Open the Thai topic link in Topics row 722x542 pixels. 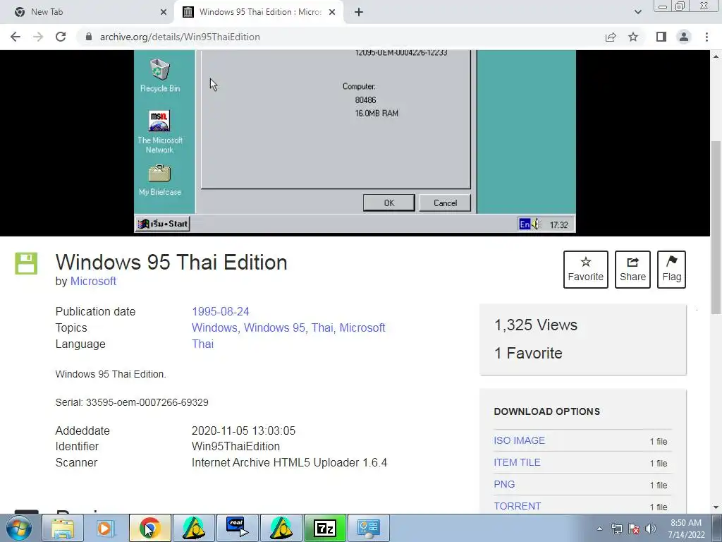[322, 327]
